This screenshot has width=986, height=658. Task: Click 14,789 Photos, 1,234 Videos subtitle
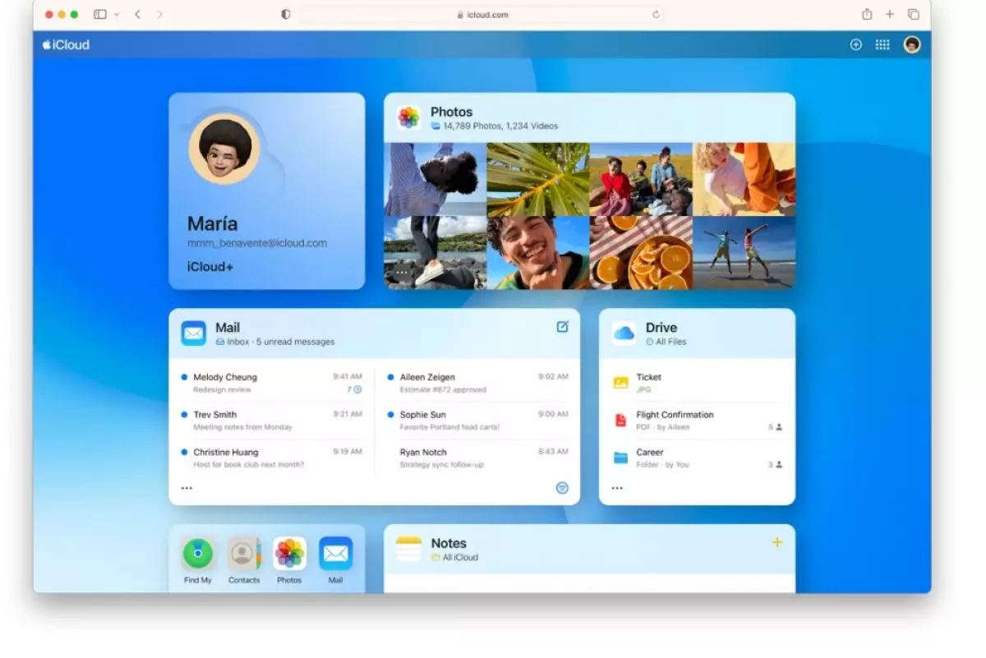[495, 127]
